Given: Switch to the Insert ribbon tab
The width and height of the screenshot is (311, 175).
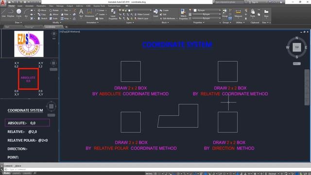Looking at the screenshot, I should pos(20,6).
